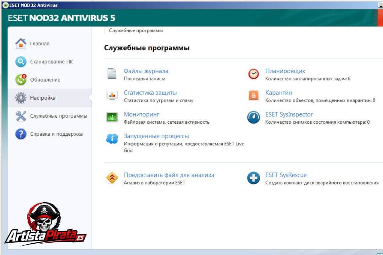Click the Карантин lock icon

click(254, 95)
